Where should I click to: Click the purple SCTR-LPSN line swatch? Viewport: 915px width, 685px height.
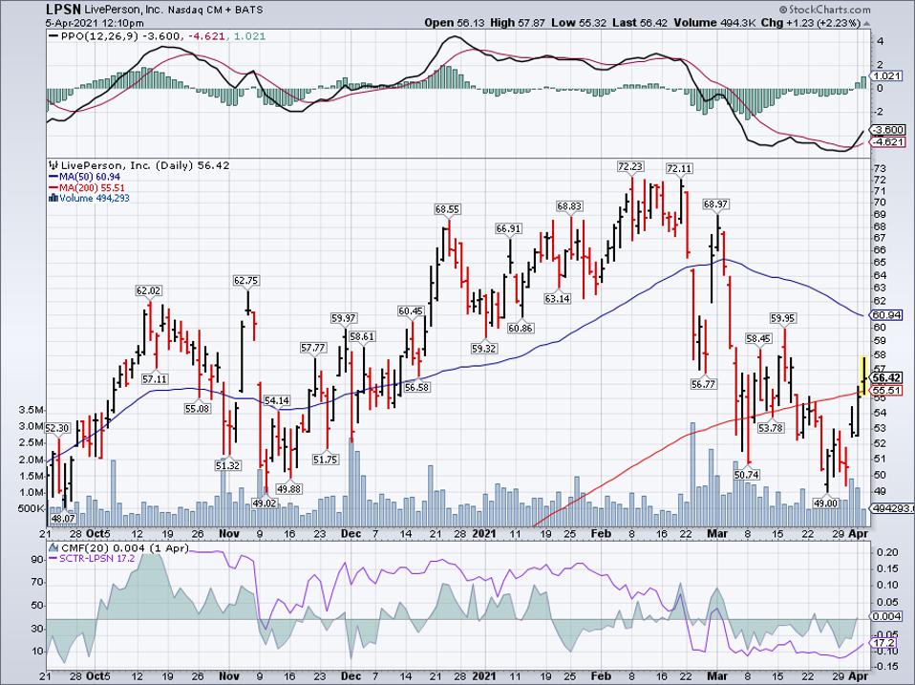(53, 559)
